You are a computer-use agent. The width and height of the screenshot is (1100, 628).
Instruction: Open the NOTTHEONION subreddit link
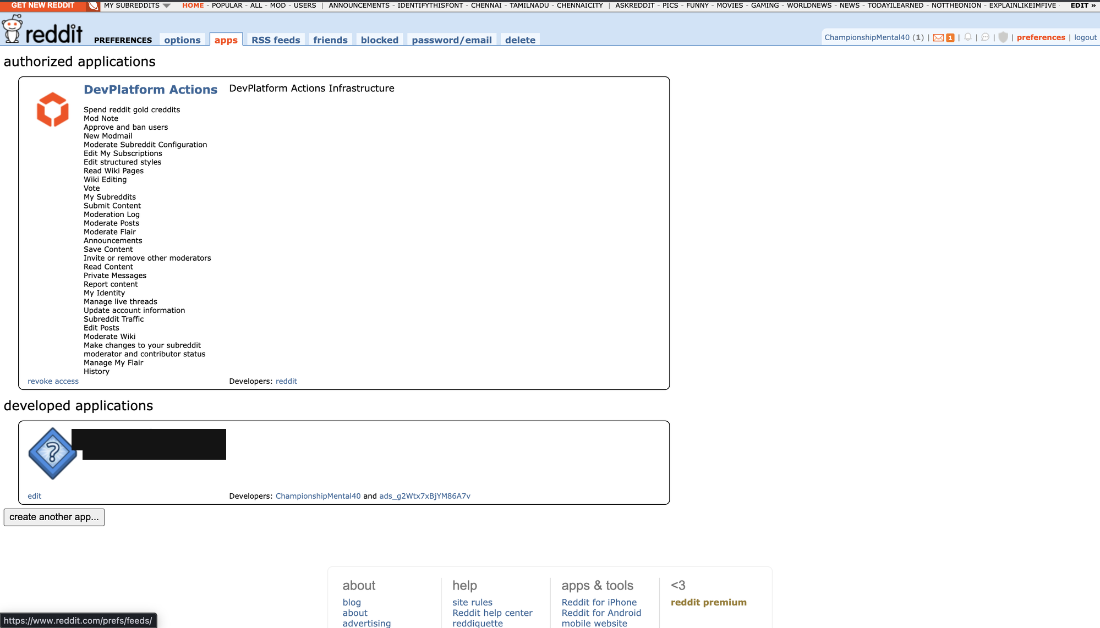[956, 5]
